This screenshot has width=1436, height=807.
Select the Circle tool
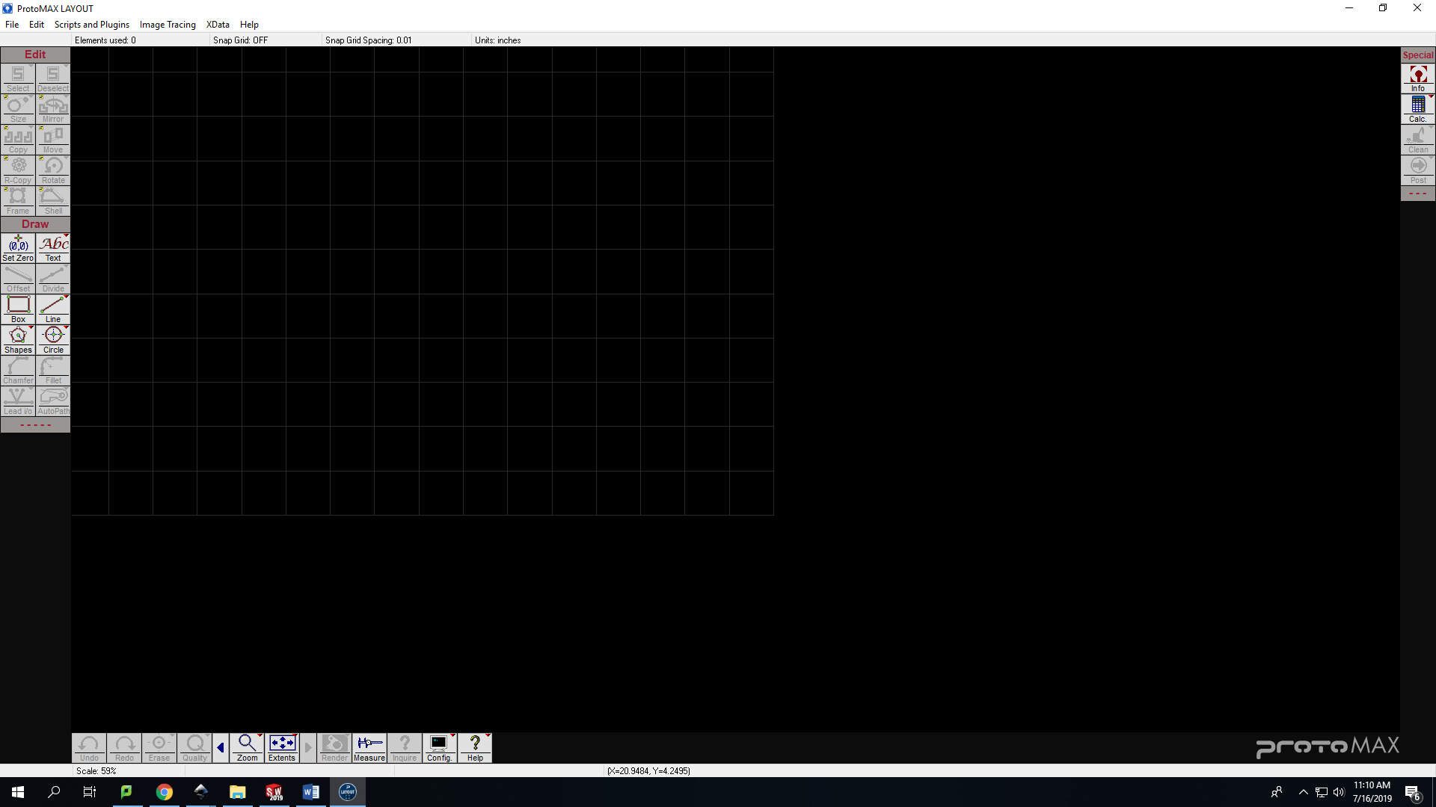click(53, 339)
